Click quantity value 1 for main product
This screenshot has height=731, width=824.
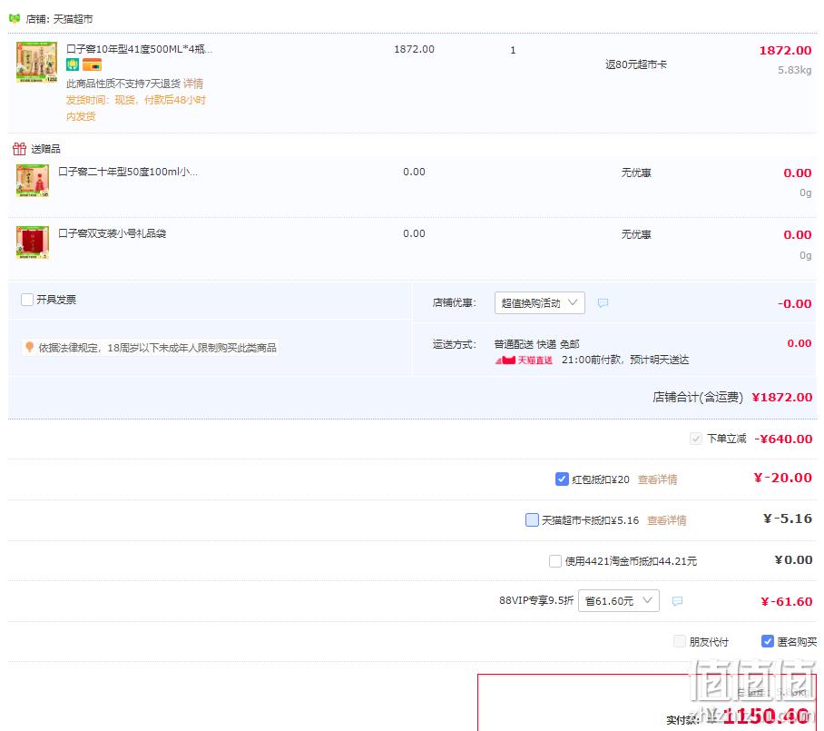[513, 51]
